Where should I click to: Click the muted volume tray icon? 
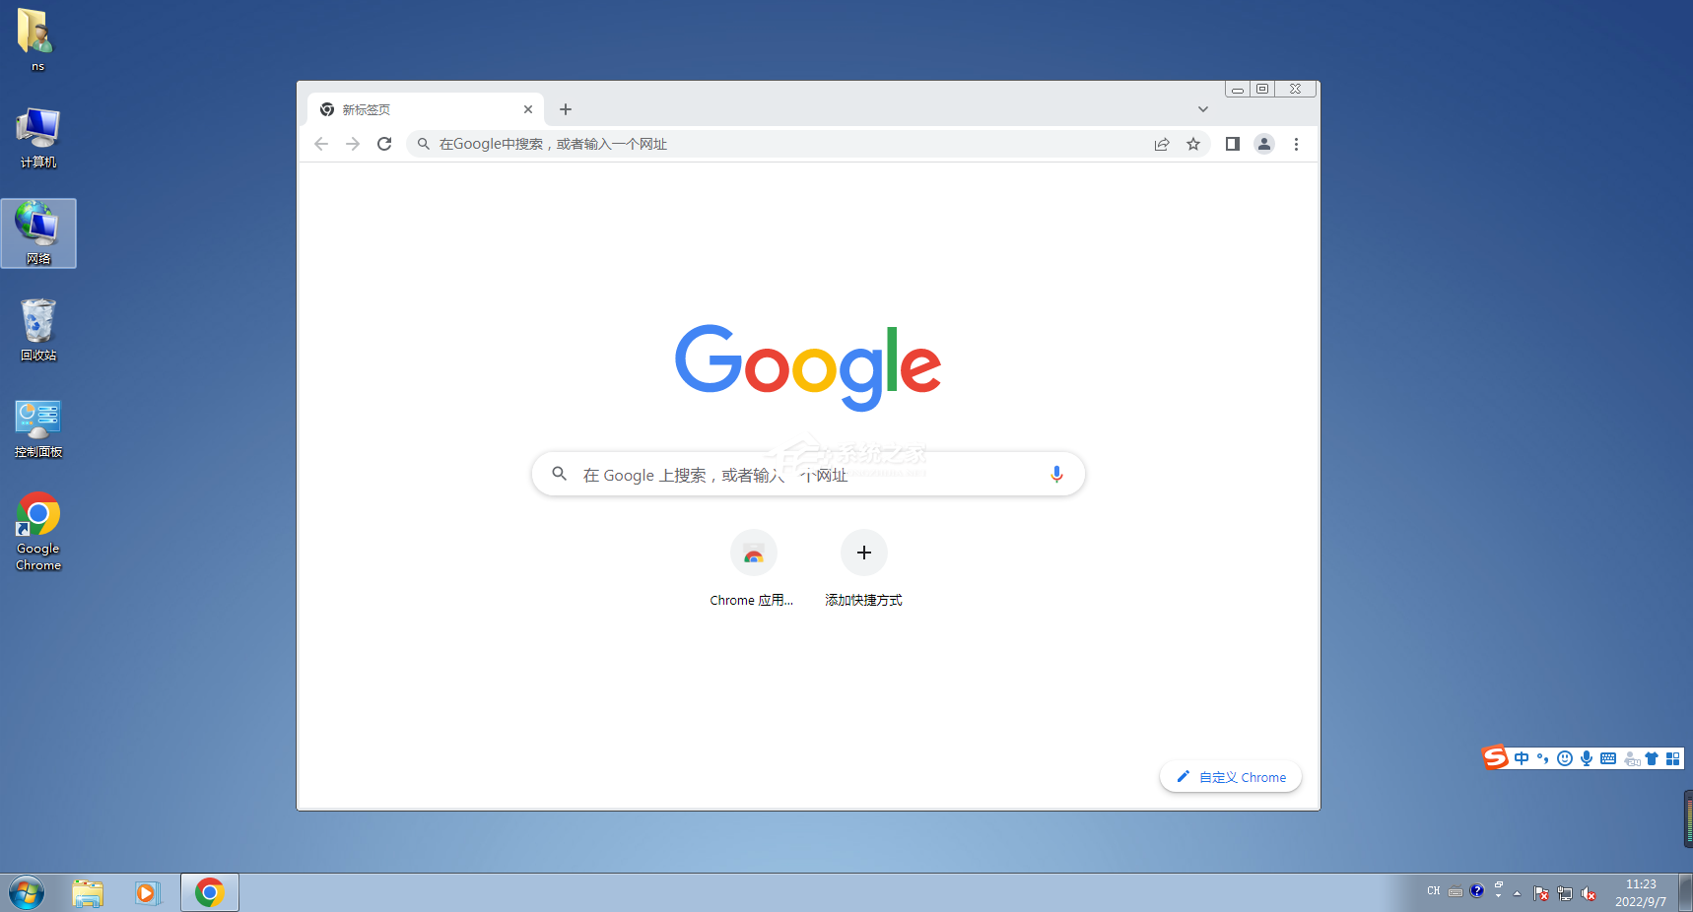click(x=1589, y=894)
